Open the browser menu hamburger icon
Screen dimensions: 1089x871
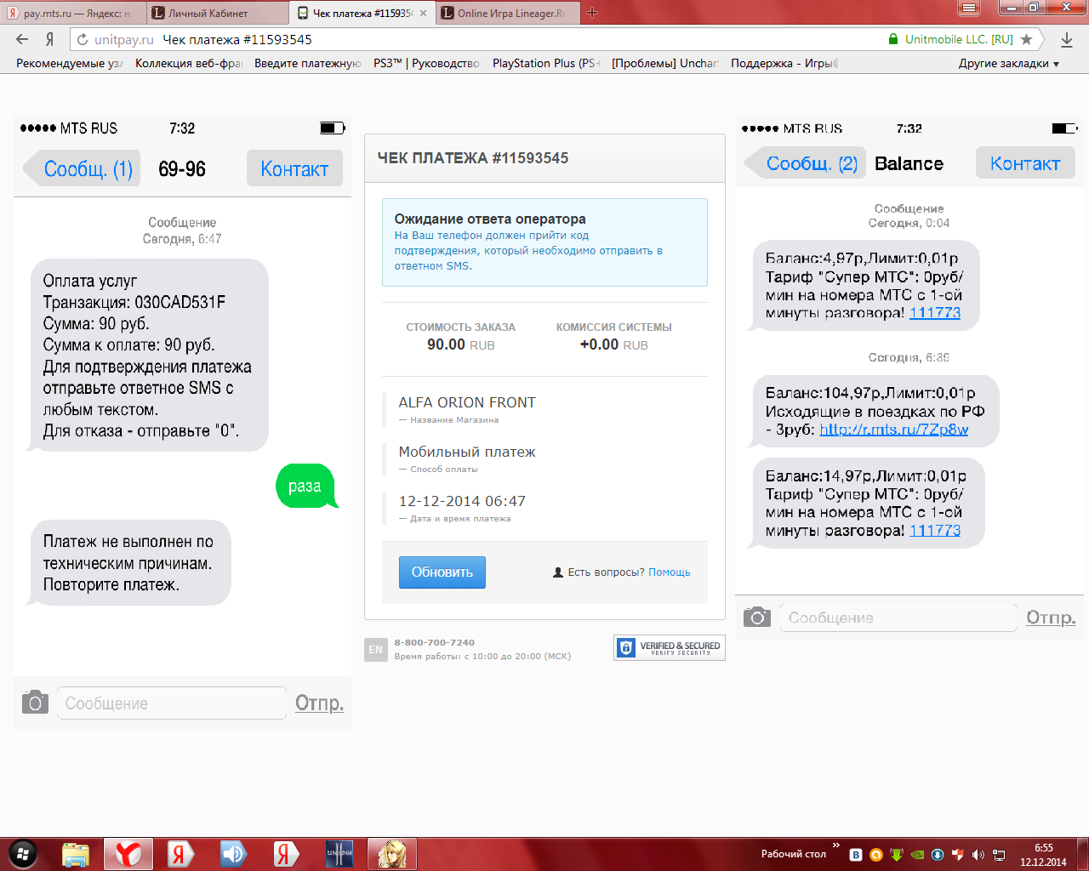tap(968, 8)
